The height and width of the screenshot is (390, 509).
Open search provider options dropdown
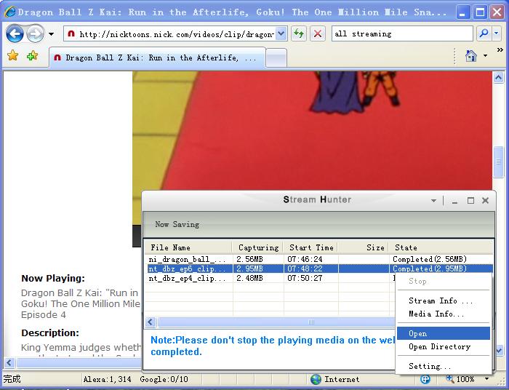click(497, 33)
